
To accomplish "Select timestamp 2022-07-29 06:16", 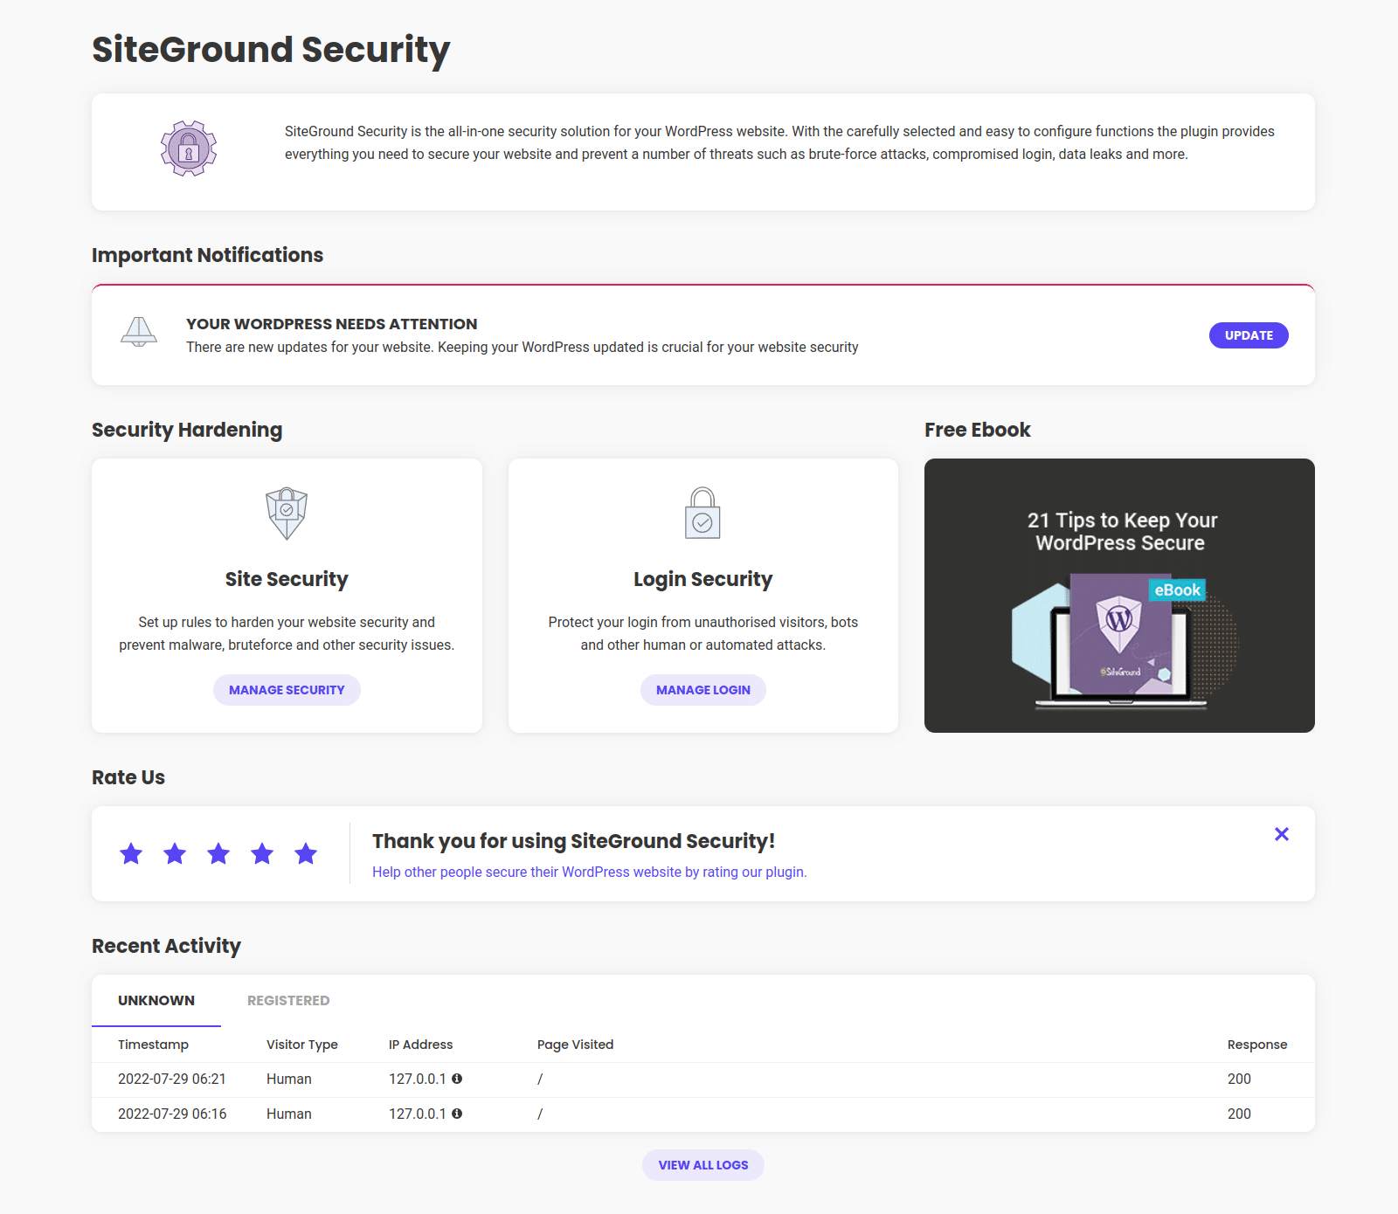I will 172,1114.
